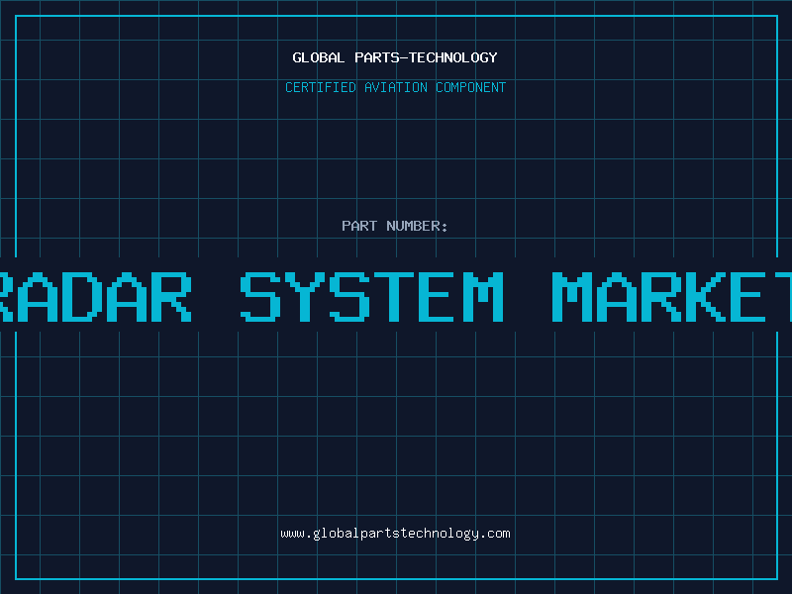The width and height of the screenshot is (792, 594).
Task: Click the RADAR SYSTEM MARKET banner text
Action: tap(396, 296)
